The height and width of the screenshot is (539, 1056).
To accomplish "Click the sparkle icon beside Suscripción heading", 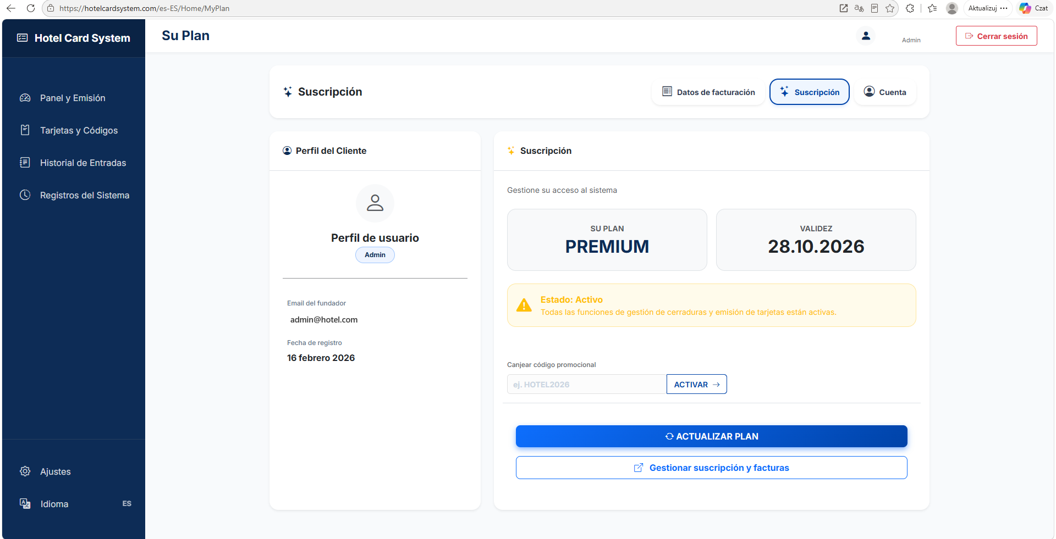I will [288, 92].
